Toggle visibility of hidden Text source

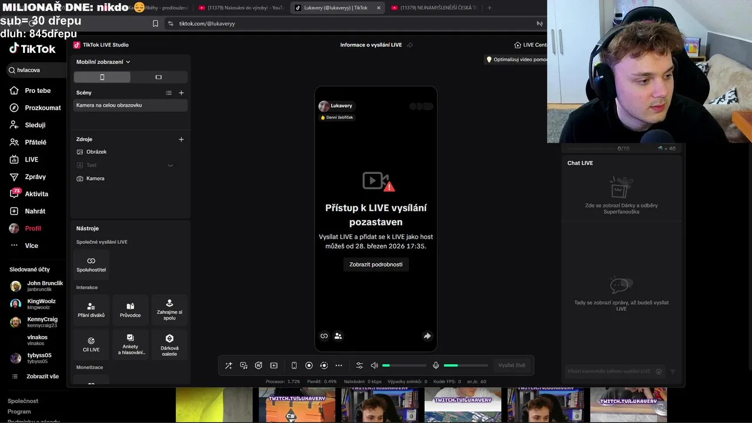170,165
